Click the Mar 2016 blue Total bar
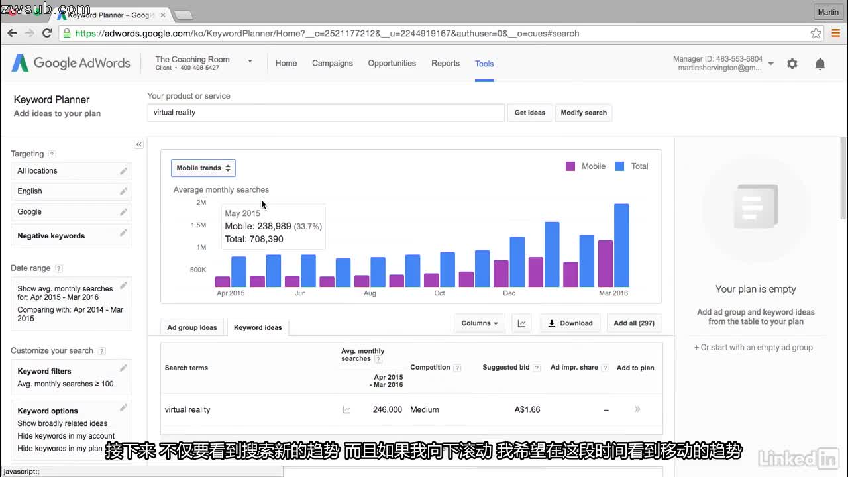The height and width of the screenshot is (477, 848). [x=621, y=245]
